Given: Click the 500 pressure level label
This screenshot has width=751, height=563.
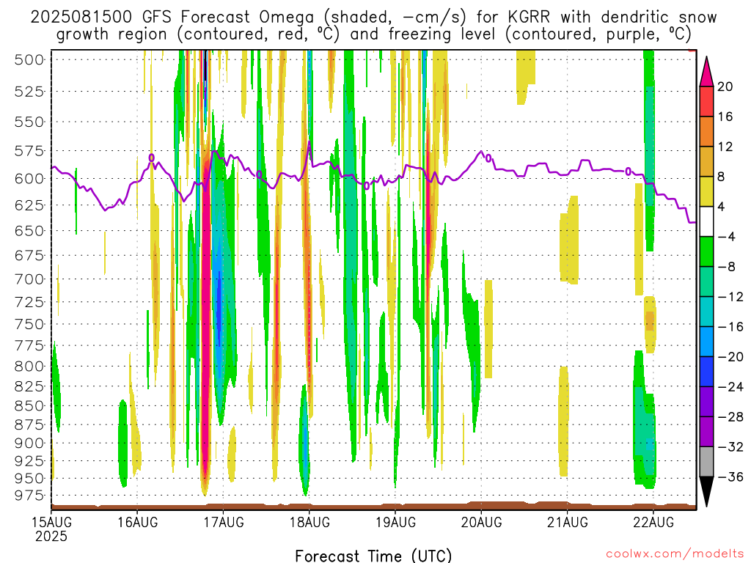Looking at the screenshot, I should point(29,60).
